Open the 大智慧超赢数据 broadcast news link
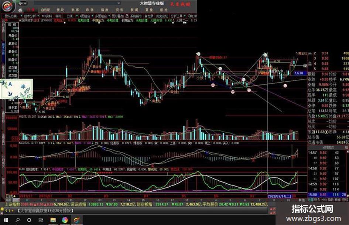349x225 pixels. coord(45,211)
